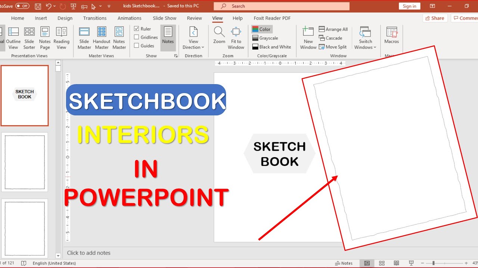Screen dimensions: 478x268
Task: Open the Insert tab
Action: tap(41, 18)
